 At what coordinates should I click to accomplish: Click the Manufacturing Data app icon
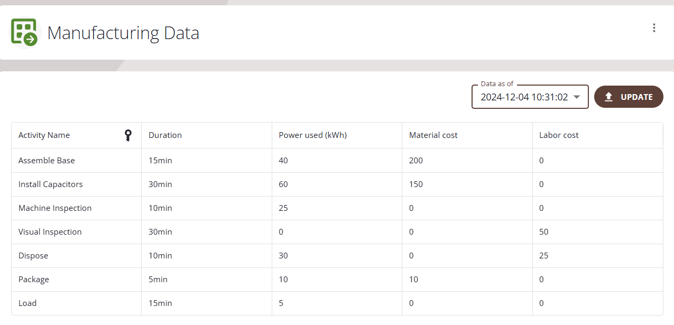click(x=24, y=32)
